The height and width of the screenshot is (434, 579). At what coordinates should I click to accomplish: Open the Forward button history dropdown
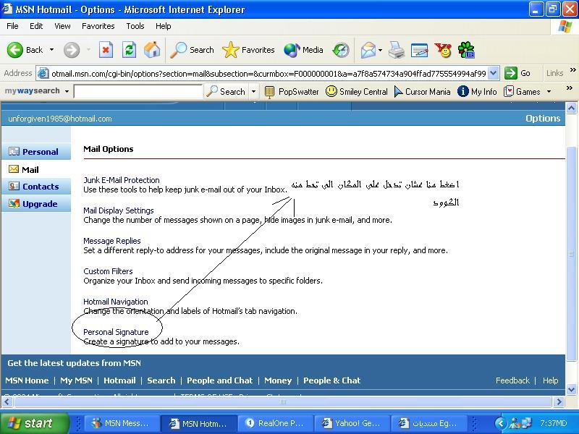pos(88,50)
